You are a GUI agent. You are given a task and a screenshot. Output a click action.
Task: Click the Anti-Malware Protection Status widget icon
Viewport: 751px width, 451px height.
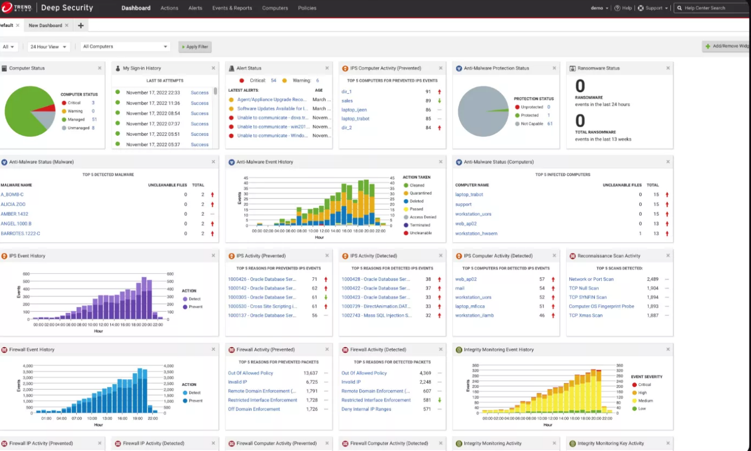(458, 68)
